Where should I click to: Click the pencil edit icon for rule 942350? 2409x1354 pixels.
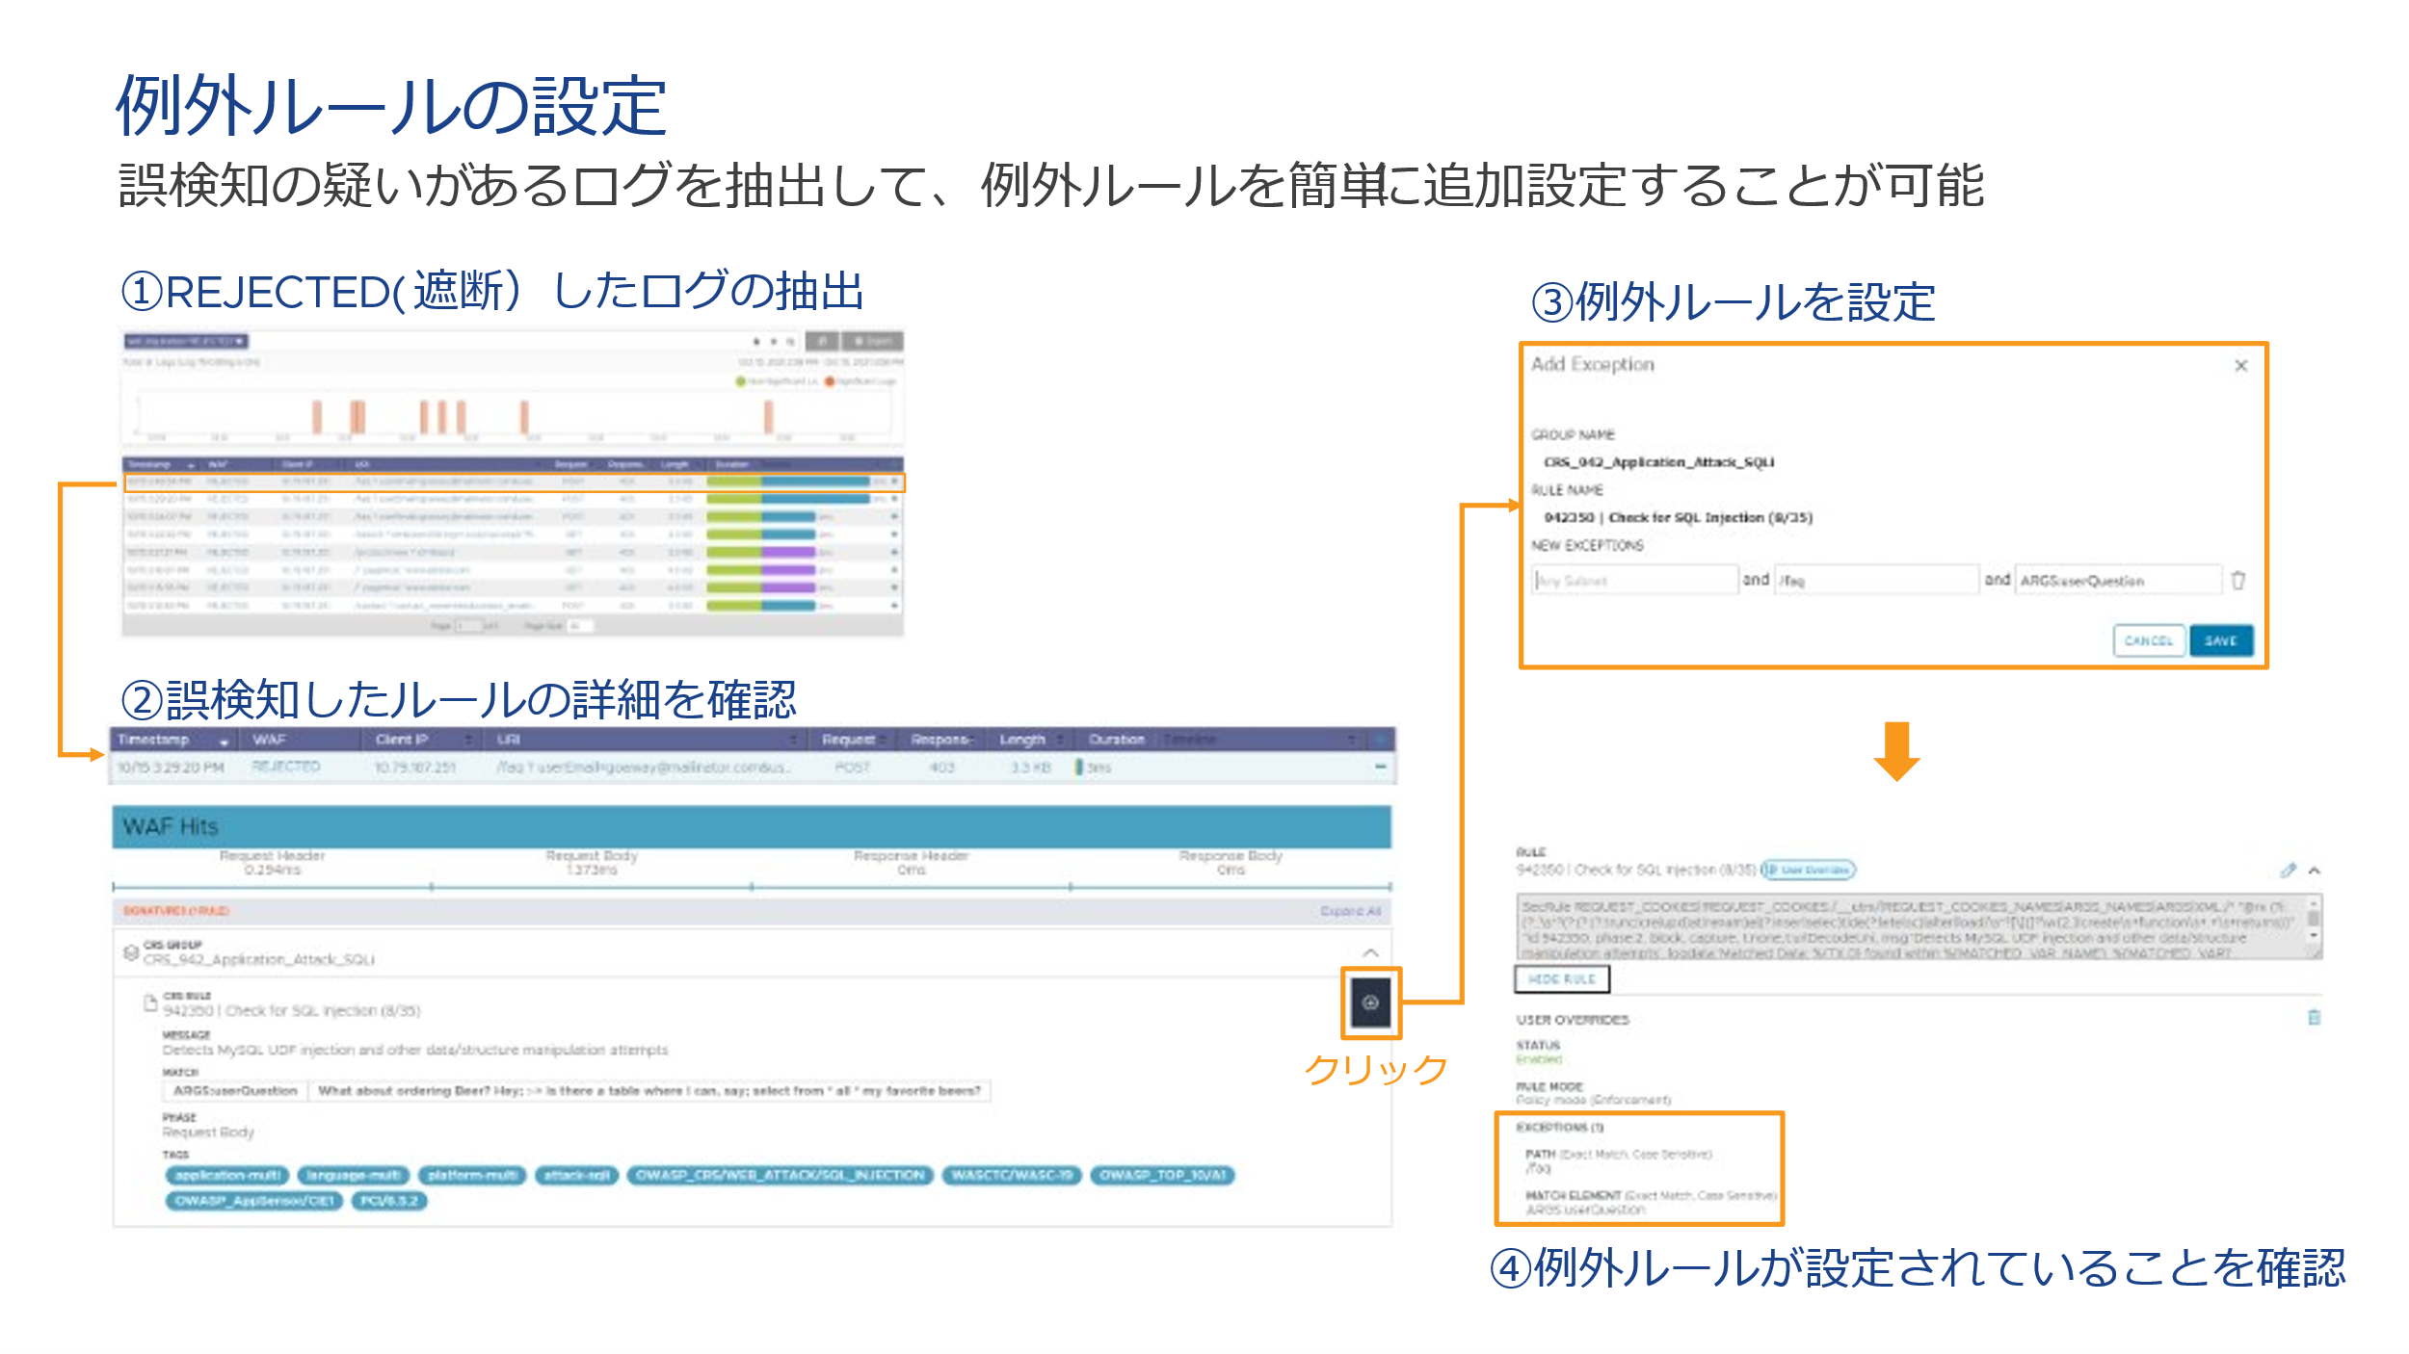tap(2288, 870)
